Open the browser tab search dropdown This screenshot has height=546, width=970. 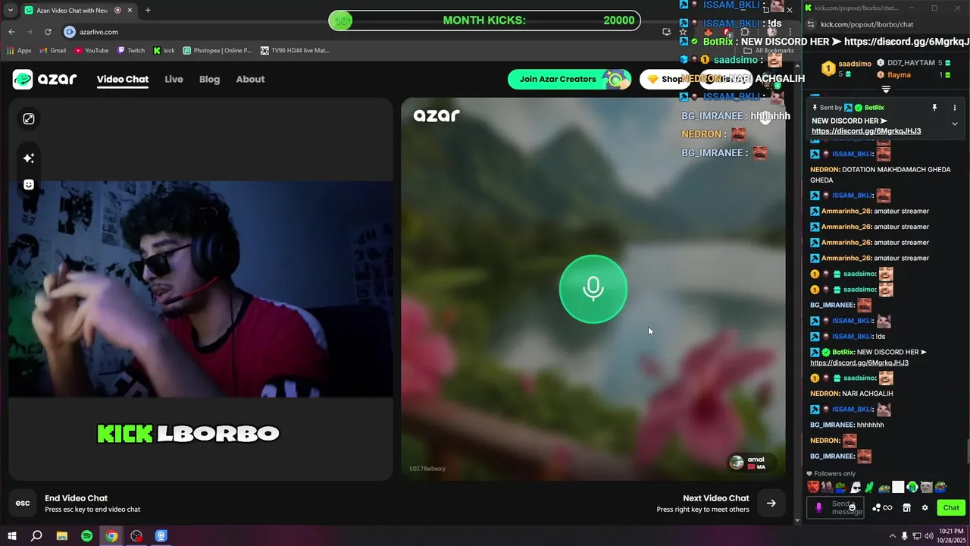click(x=11, y=10)
